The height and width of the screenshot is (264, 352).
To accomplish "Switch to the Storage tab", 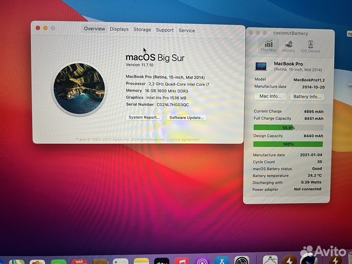I will (x=142, y=30).
